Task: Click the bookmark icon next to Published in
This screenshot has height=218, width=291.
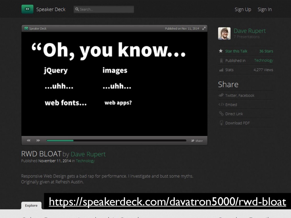Action: (221, 61)
